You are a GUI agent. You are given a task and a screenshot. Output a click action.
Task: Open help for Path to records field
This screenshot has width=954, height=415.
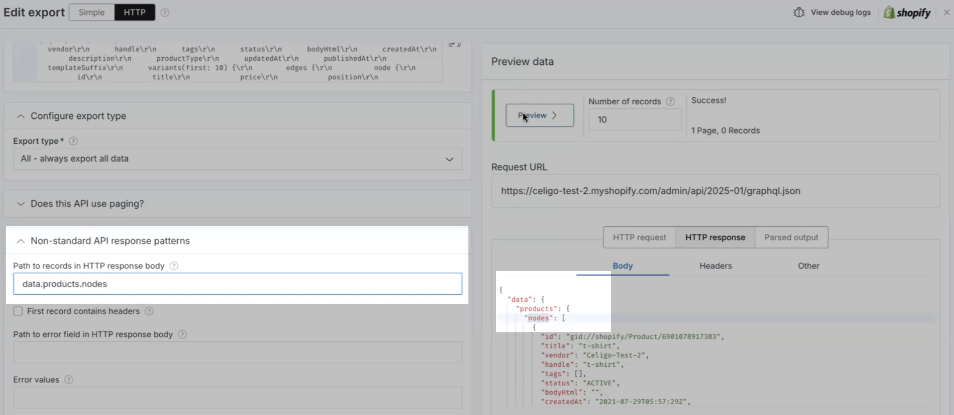pyautogui.click(x=174, y=266)
